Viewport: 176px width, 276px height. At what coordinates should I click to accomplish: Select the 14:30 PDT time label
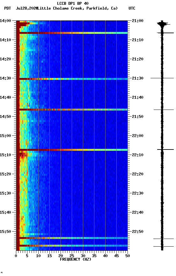tap(5, 78)
